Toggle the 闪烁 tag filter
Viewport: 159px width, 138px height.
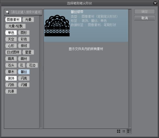pos(11,85)
